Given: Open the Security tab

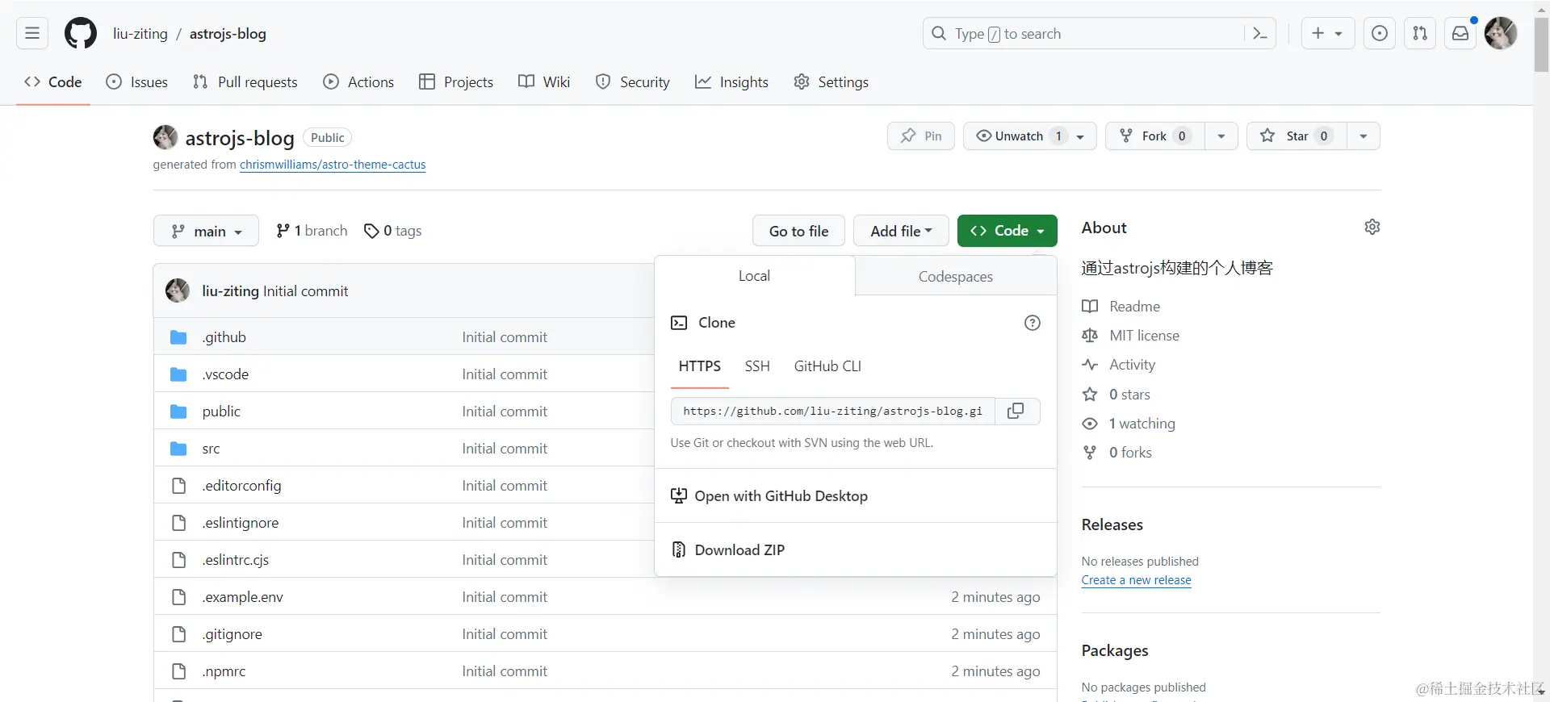Looking at the screenshot, I should point(633,82).
